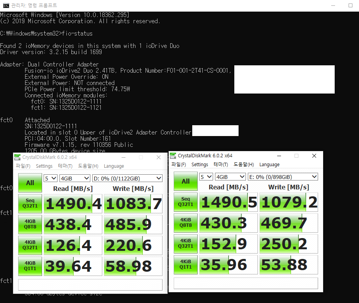
Task: Click CrystalDiskMark icon in E: window title
Action: click(173, 156)
